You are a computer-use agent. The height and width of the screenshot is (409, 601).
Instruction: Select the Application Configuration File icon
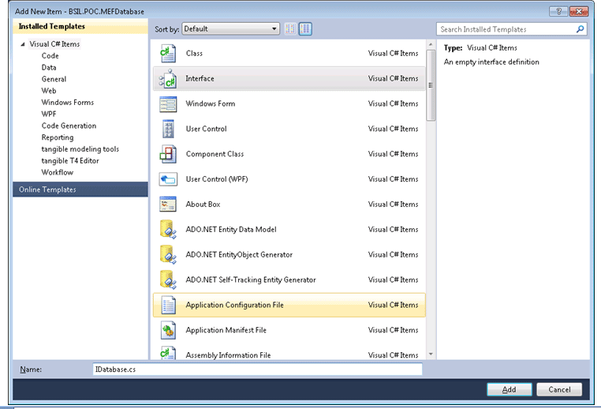168,305
